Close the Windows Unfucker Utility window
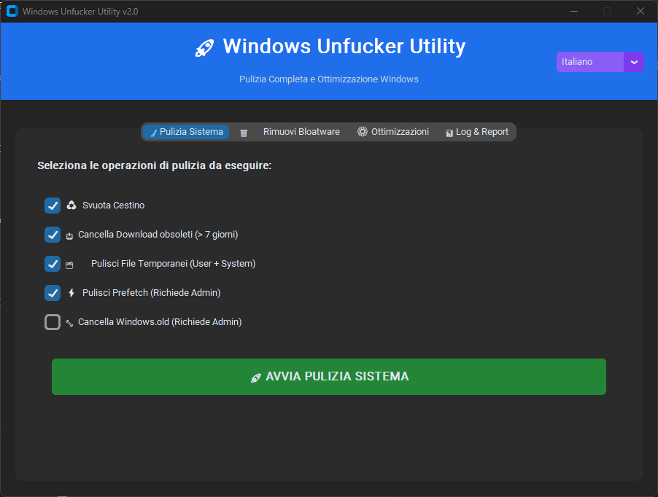Viewport: 658px width, 497px height. point(640,12)
